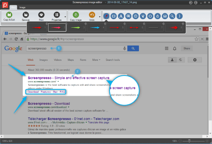
Task: Go to next image in title bar
Action: coord(196,3)
